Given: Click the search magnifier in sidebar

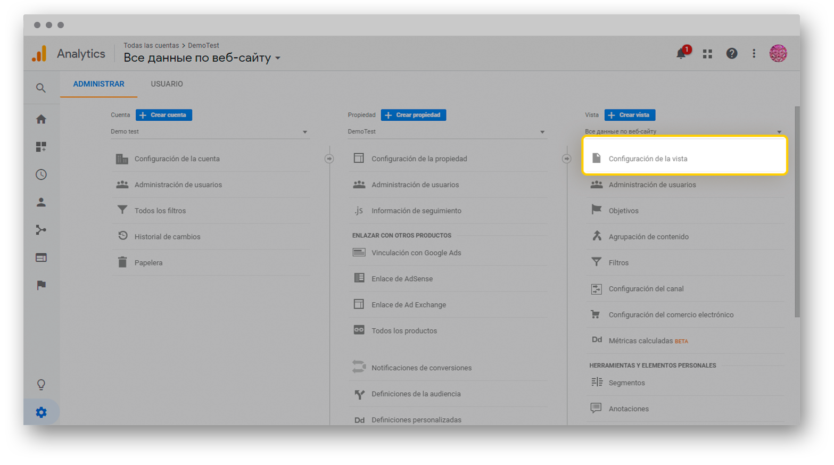Looking at the screenshot, I should [x=41, y=88].
